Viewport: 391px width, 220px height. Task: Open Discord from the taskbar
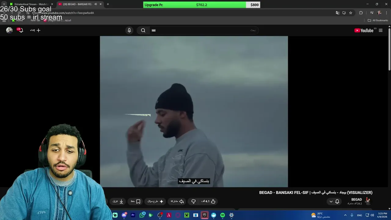(124, 215)
